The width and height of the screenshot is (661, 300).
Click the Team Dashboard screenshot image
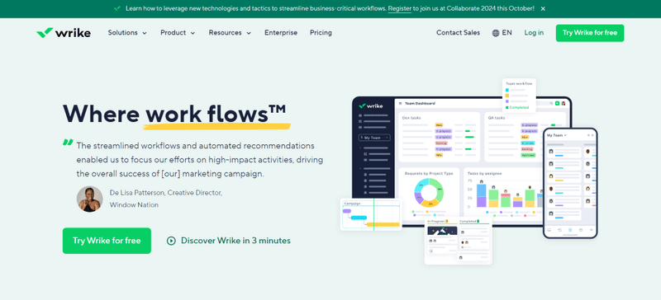point(462,162)
